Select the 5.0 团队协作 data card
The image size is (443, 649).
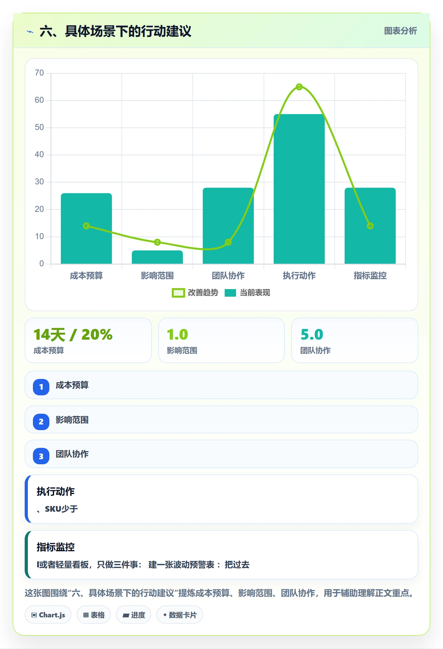coord(355,340)
